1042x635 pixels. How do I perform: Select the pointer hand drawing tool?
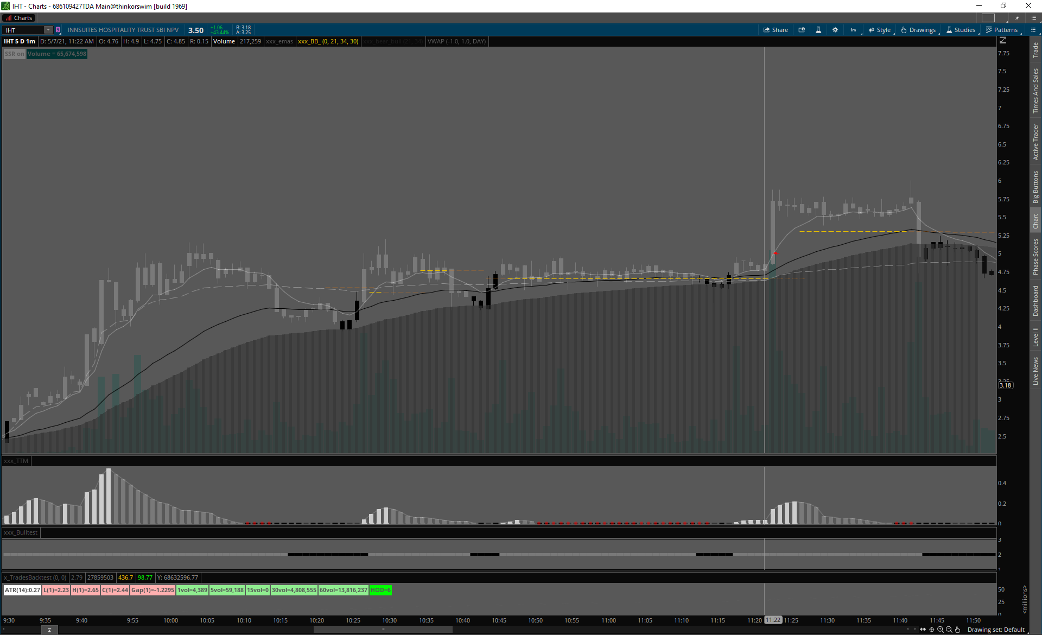point(958,630)
